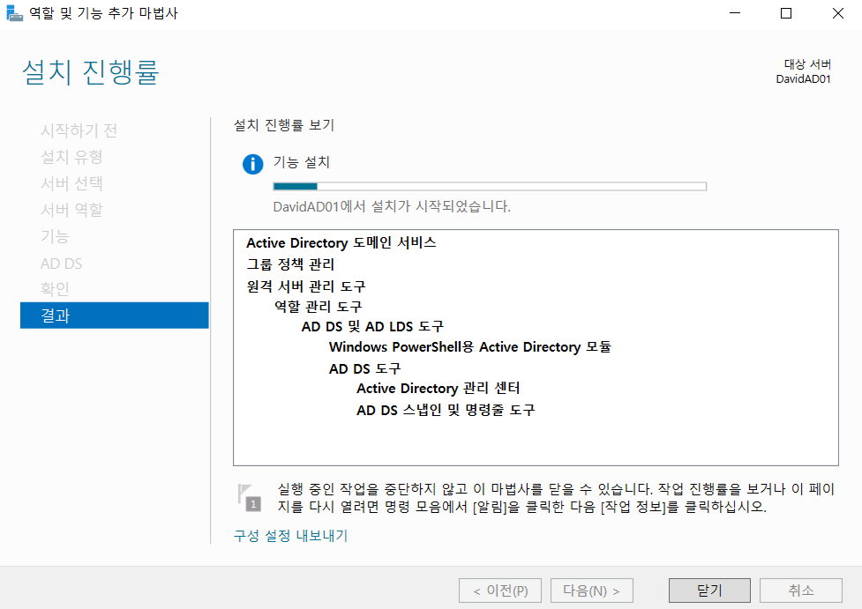Click the wizard icon in title bar
Screen dimensions: 862x609
[x=14, y=13]
